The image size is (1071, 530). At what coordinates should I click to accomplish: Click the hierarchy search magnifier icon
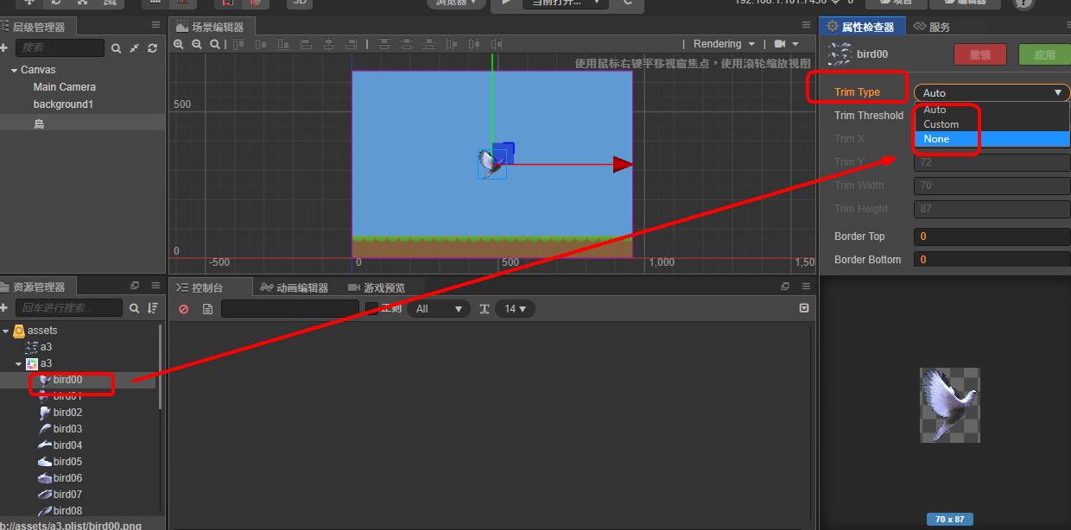pyautogui.click(x=117, y=48)
